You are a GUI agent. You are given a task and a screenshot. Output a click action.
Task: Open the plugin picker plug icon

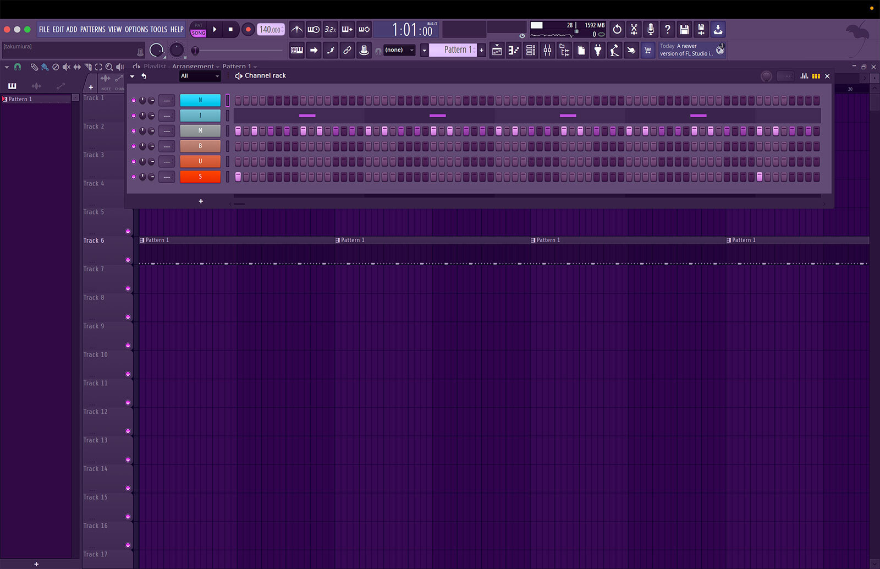point(598,50)
